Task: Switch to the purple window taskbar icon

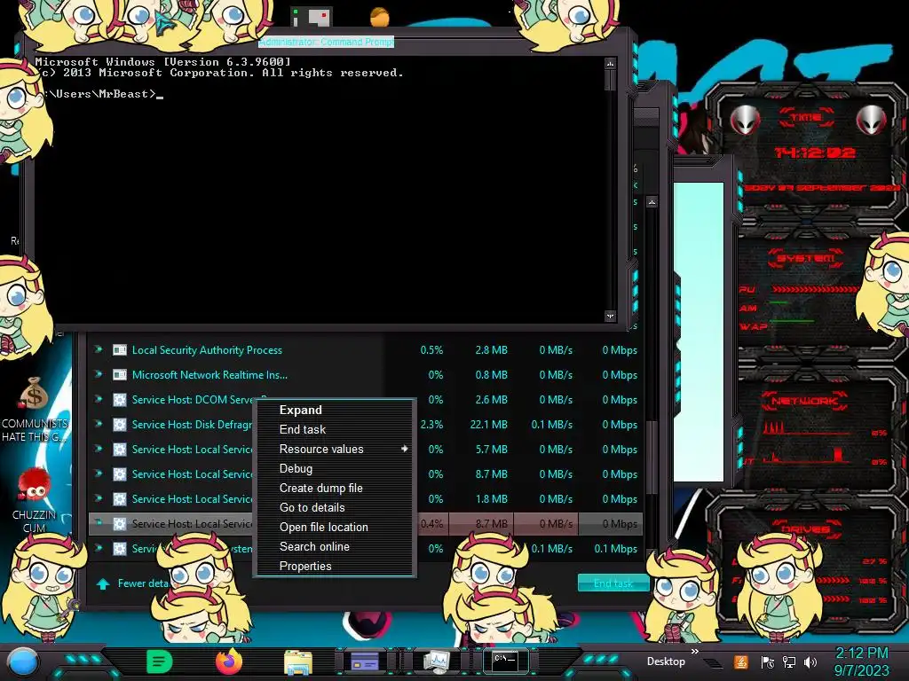Action: pos(365,661)
